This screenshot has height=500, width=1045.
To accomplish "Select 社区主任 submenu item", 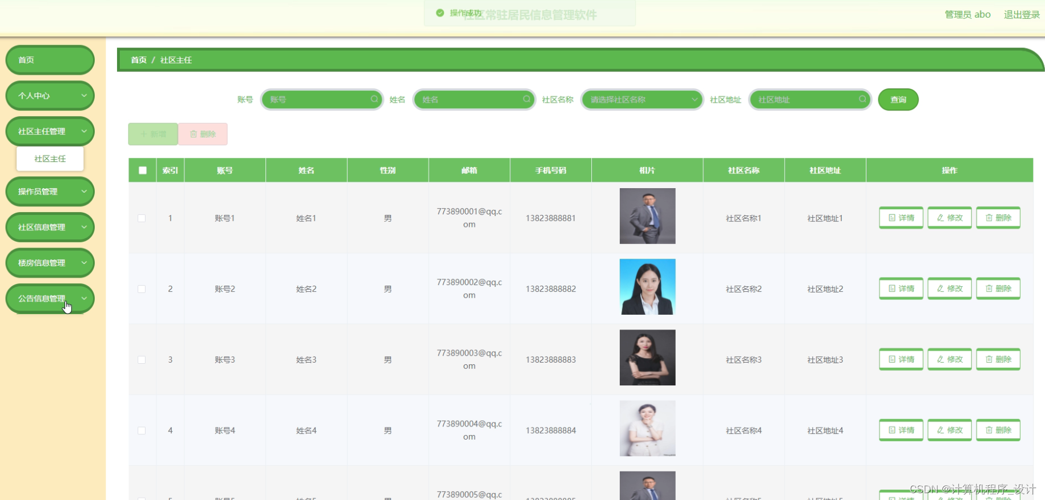I will click(x=50, y=158).
